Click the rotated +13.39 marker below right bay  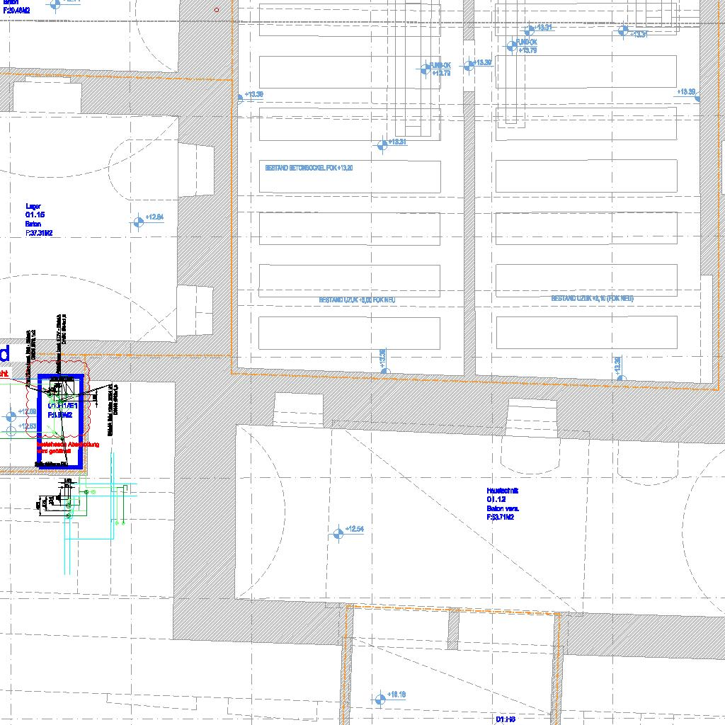(618, 368)
